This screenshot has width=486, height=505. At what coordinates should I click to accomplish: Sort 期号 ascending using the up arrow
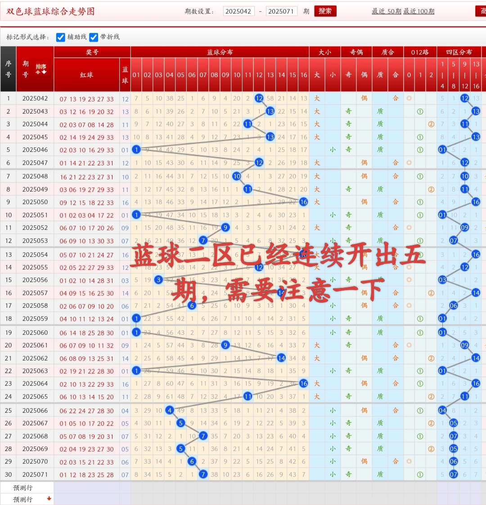pyautogui.click(x=37, y=72)
